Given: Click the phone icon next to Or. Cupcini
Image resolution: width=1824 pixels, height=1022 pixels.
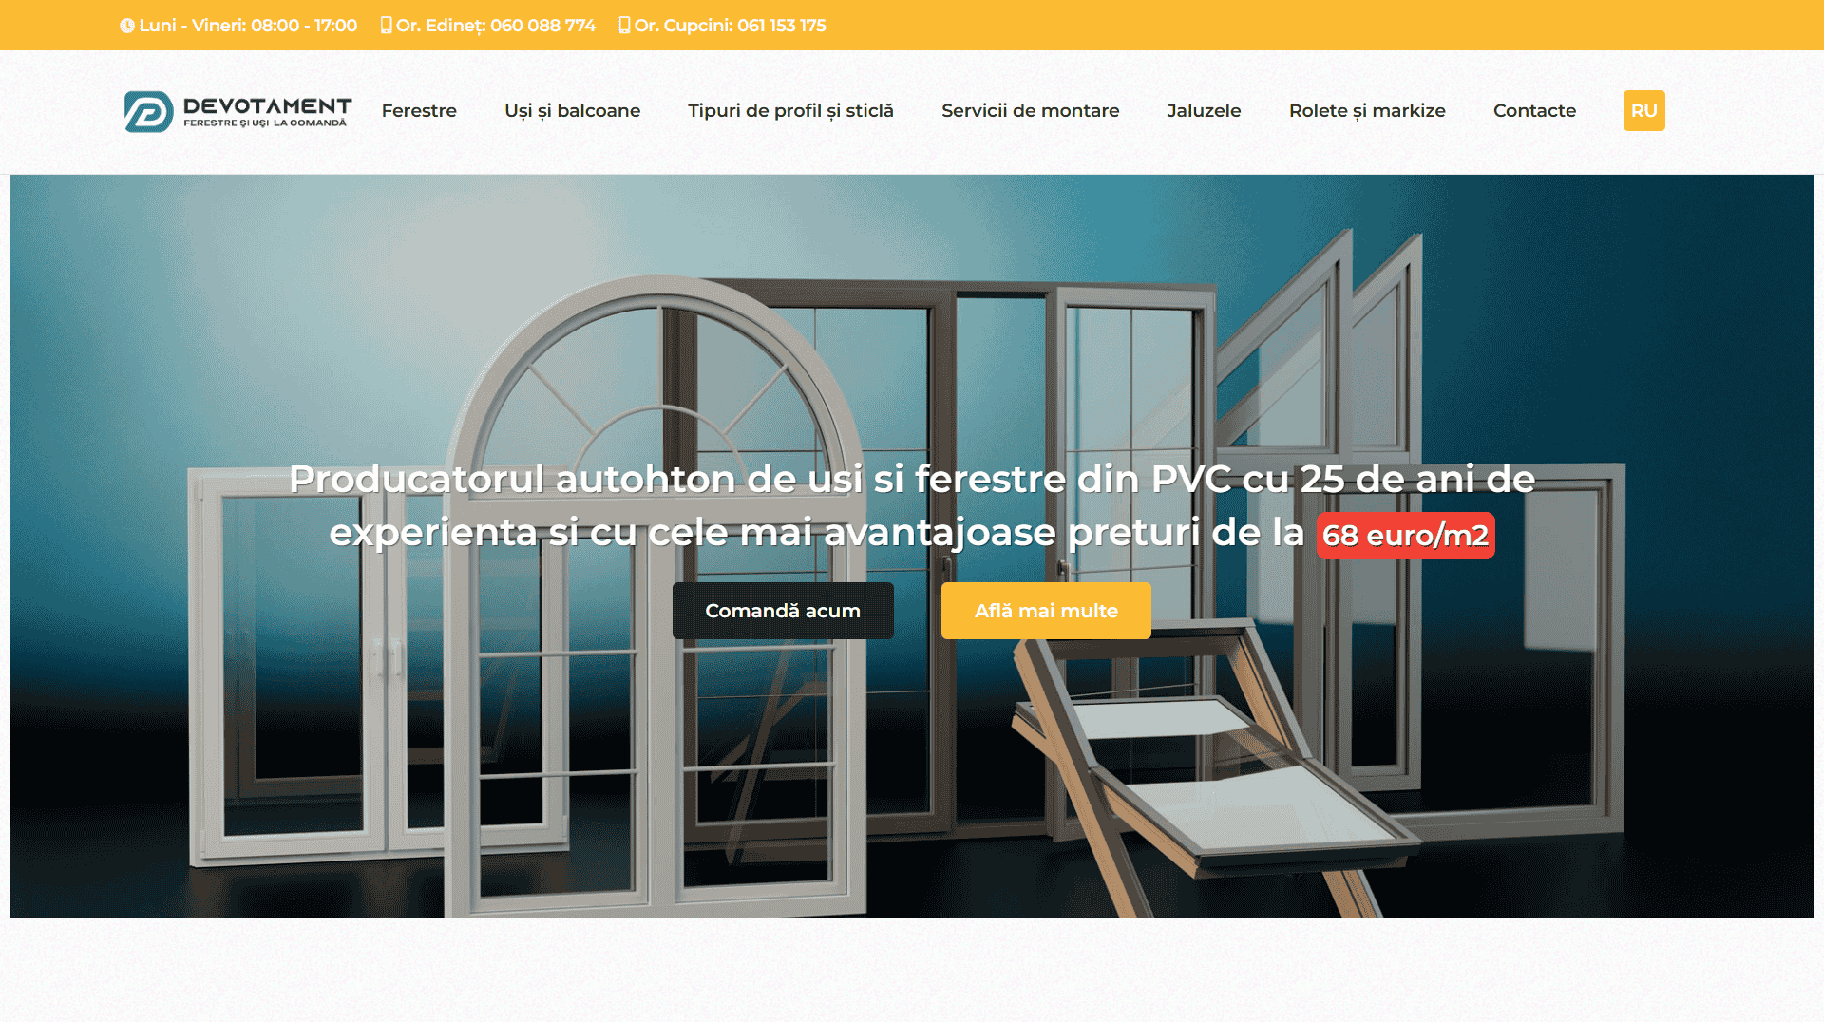Looking at the screenshot, I should [x=624, y=26].
